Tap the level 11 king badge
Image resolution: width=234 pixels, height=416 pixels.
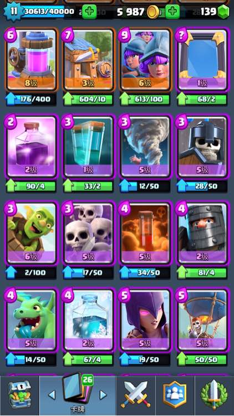[x=12, y=11]
